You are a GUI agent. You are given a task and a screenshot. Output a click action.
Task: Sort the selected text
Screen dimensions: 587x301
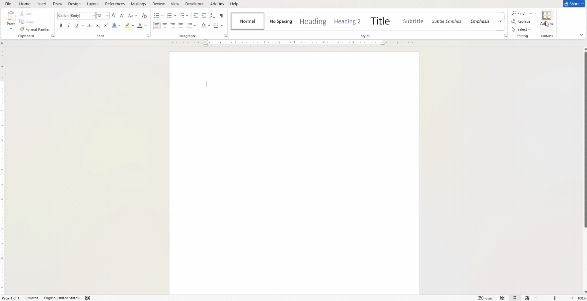(x=213, y=16)
